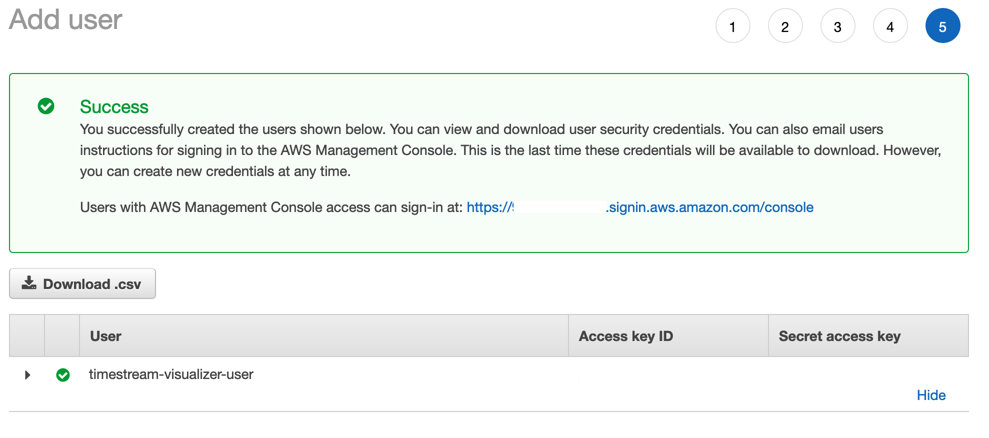Screen dimensions: 989x438
Task: Select the timestream-visualizer-user name text
Action: click(x=171, y=374)
